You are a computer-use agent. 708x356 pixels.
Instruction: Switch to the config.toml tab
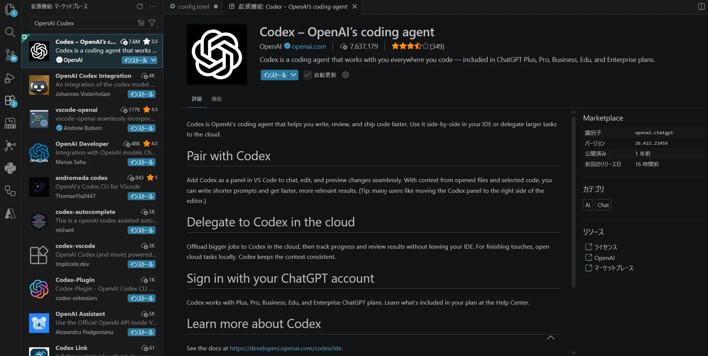[193, 6]
